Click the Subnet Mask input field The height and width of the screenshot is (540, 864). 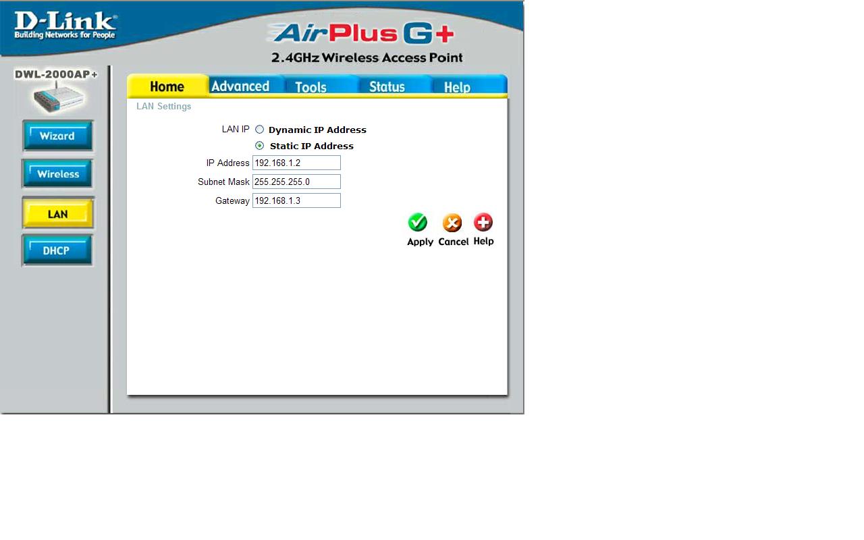(x=296, y=182)
